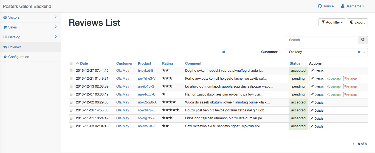Remove the Customer filter with the X icon
Image resolution: width=375 pixels, height=153 pixels.
coord(224,52)
